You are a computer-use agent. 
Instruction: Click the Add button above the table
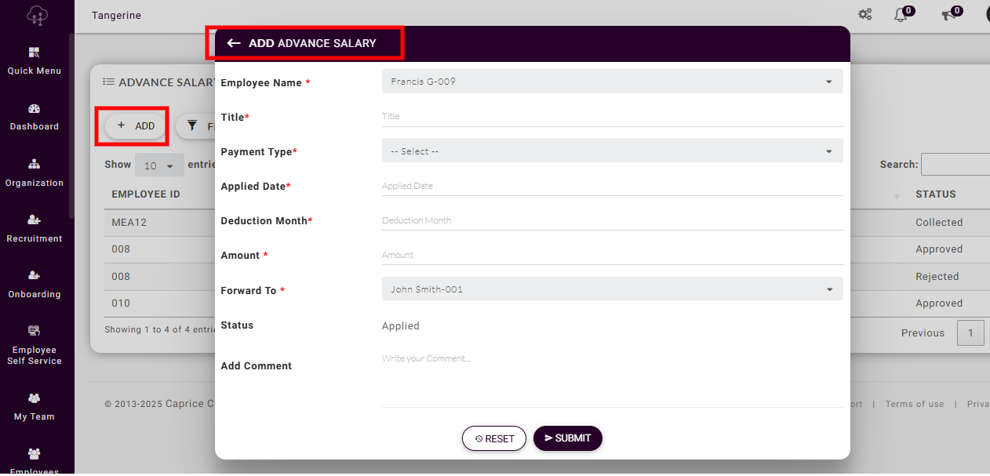(136, 126)
